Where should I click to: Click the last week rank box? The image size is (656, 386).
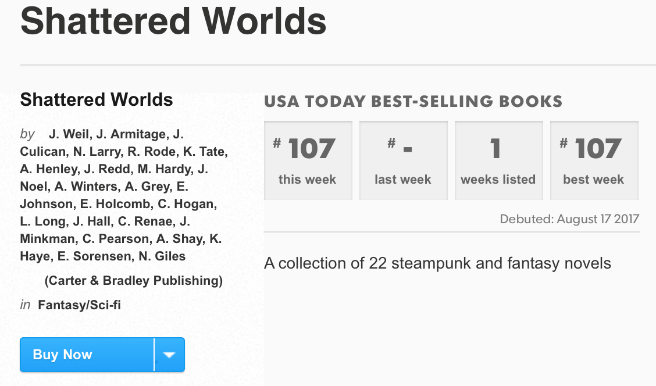pos(403,160)
